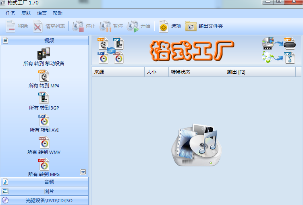Select 所有 转到 移动设备 phones icon
Screen dimensions: 303x205
(44, 54)
